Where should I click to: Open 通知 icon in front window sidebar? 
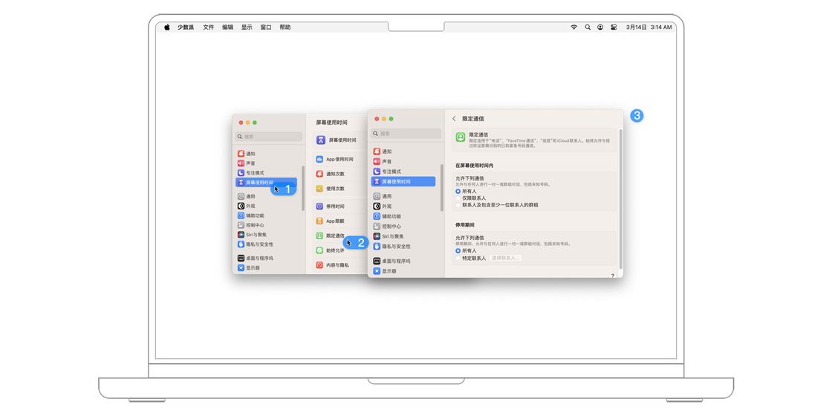pyautogui.click(x=377, y=152)
